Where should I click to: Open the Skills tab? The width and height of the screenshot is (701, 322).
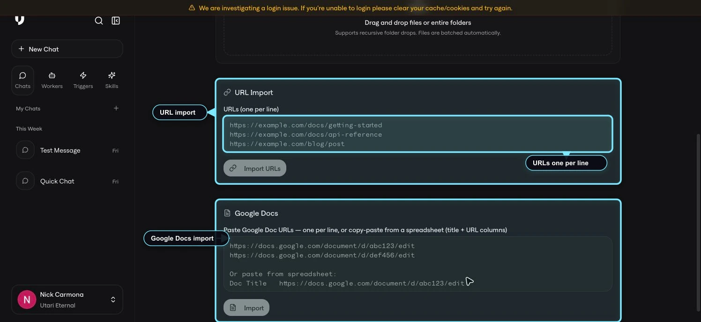[112, 80]
